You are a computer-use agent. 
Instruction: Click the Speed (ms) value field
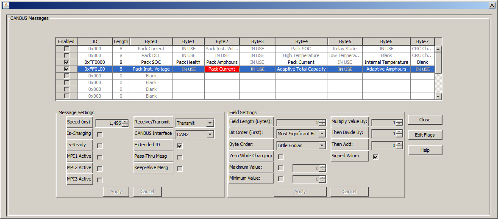click(x=109, y=123)
